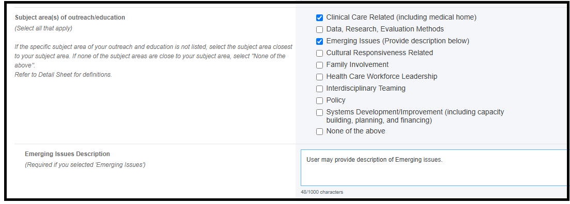Uncheck the Emerging Issues checkbox
The image size is (570, 204).
pos(319,41)
